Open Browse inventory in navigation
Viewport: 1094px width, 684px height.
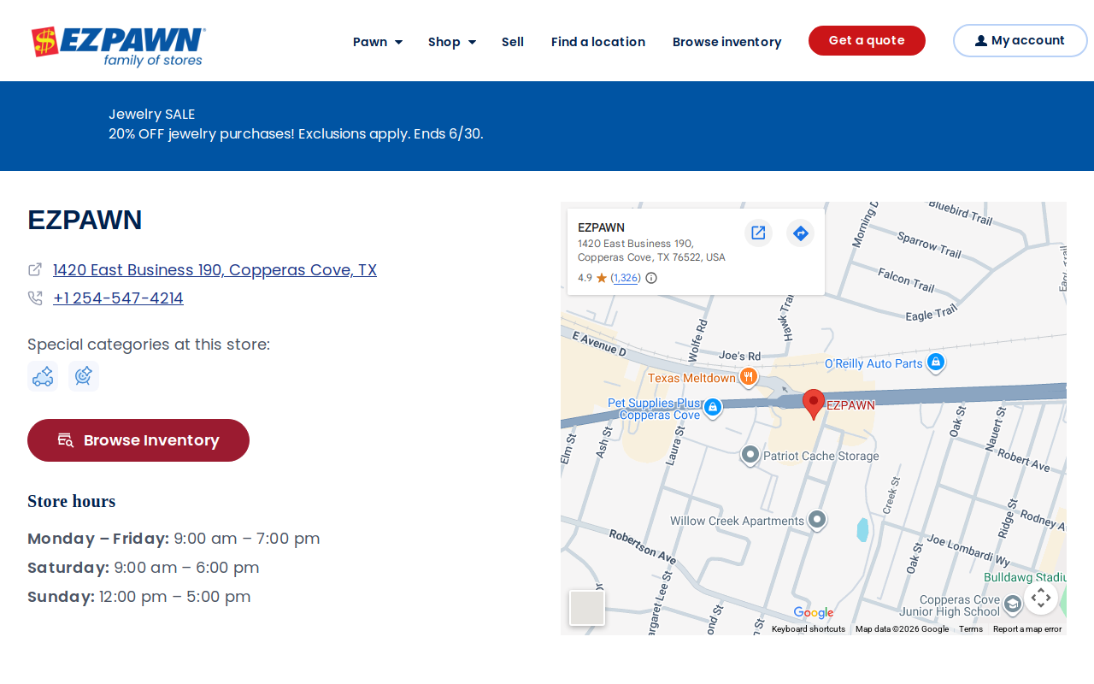coord(726,42)
